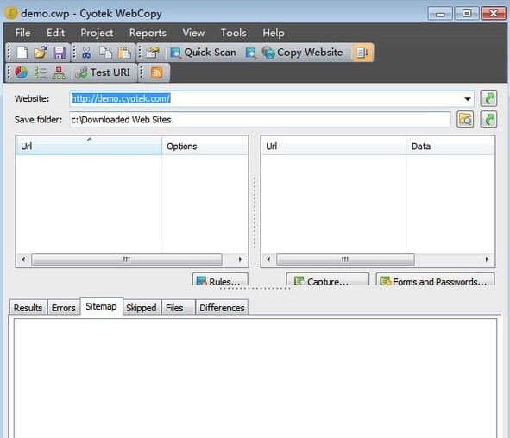The image size is (510, 438).
Task: Click left arrow of forms list scrollbar
Action: tap(268, 260)
